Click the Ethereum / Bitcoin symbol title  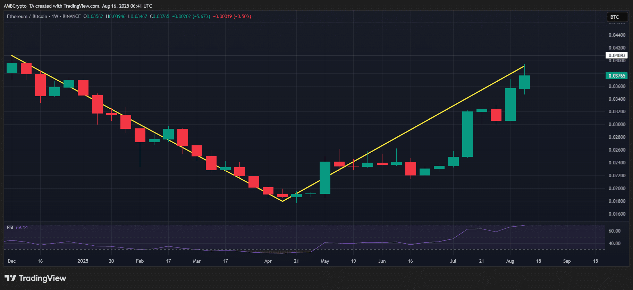[27, 16]
